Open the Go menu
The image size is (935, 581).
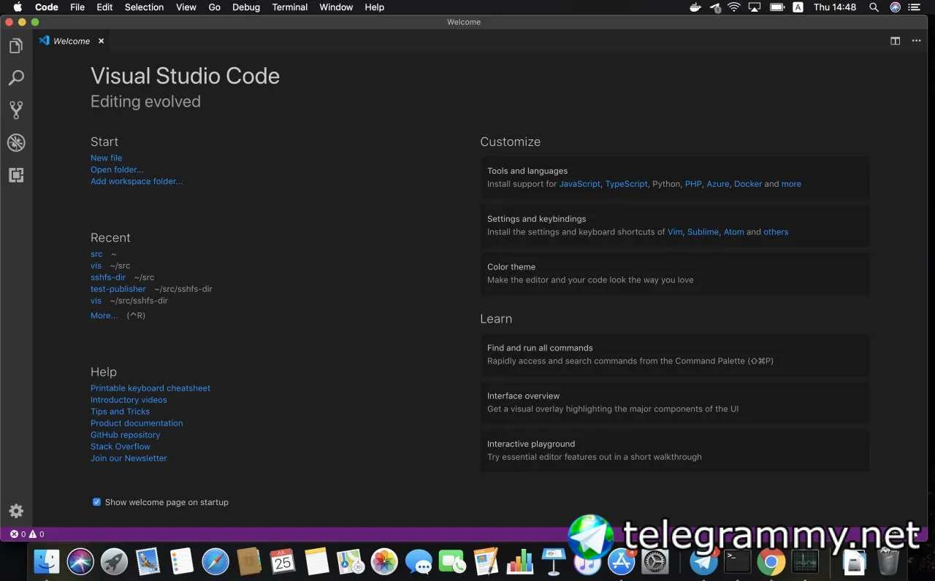[215, 7]
